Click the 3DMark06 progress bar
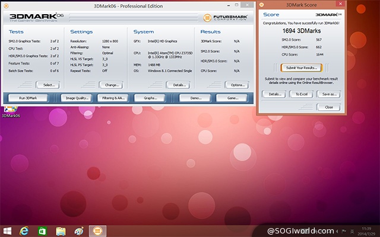The height and width of the screenshot is (237, 380). pyautogui.click(x=133, y=18)
